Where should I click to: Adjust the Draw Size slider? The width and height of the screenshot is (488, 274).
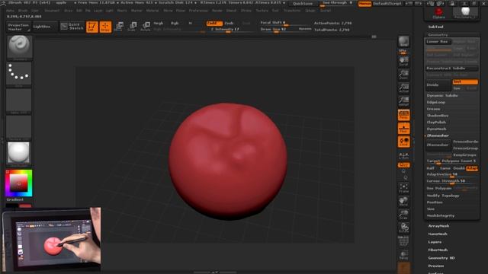(x=278, y=29)
